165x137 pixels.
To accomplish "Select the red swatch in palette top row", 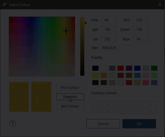I will tap(121, 68).
